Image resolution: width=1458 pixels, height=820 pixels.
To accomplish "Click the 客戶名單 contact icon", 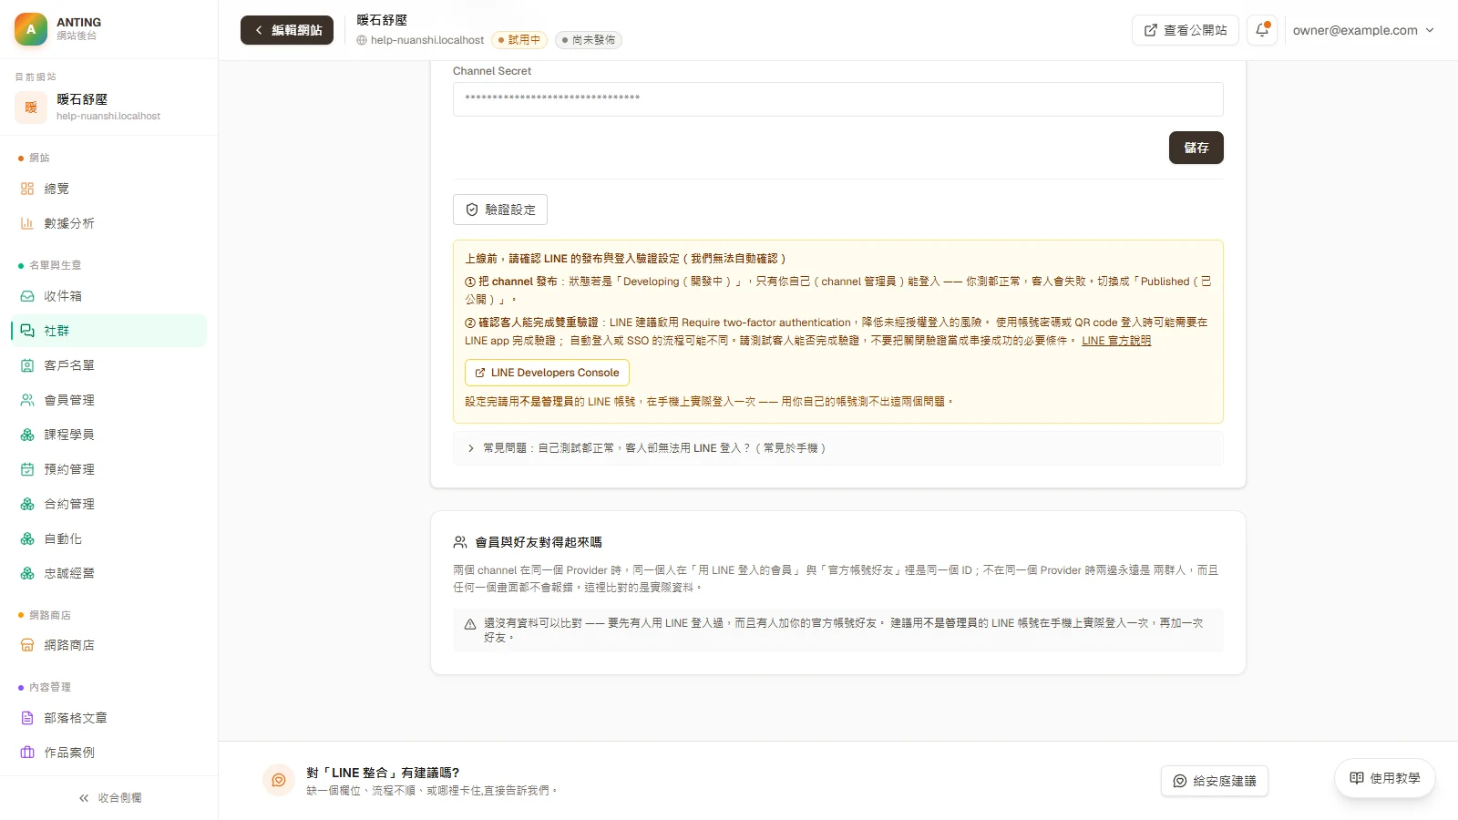I will pyautogui.click(x=27, y=365).
